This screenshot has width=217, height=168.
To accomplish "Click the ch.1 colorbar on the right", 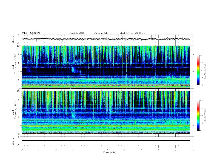I will (198, 70).
